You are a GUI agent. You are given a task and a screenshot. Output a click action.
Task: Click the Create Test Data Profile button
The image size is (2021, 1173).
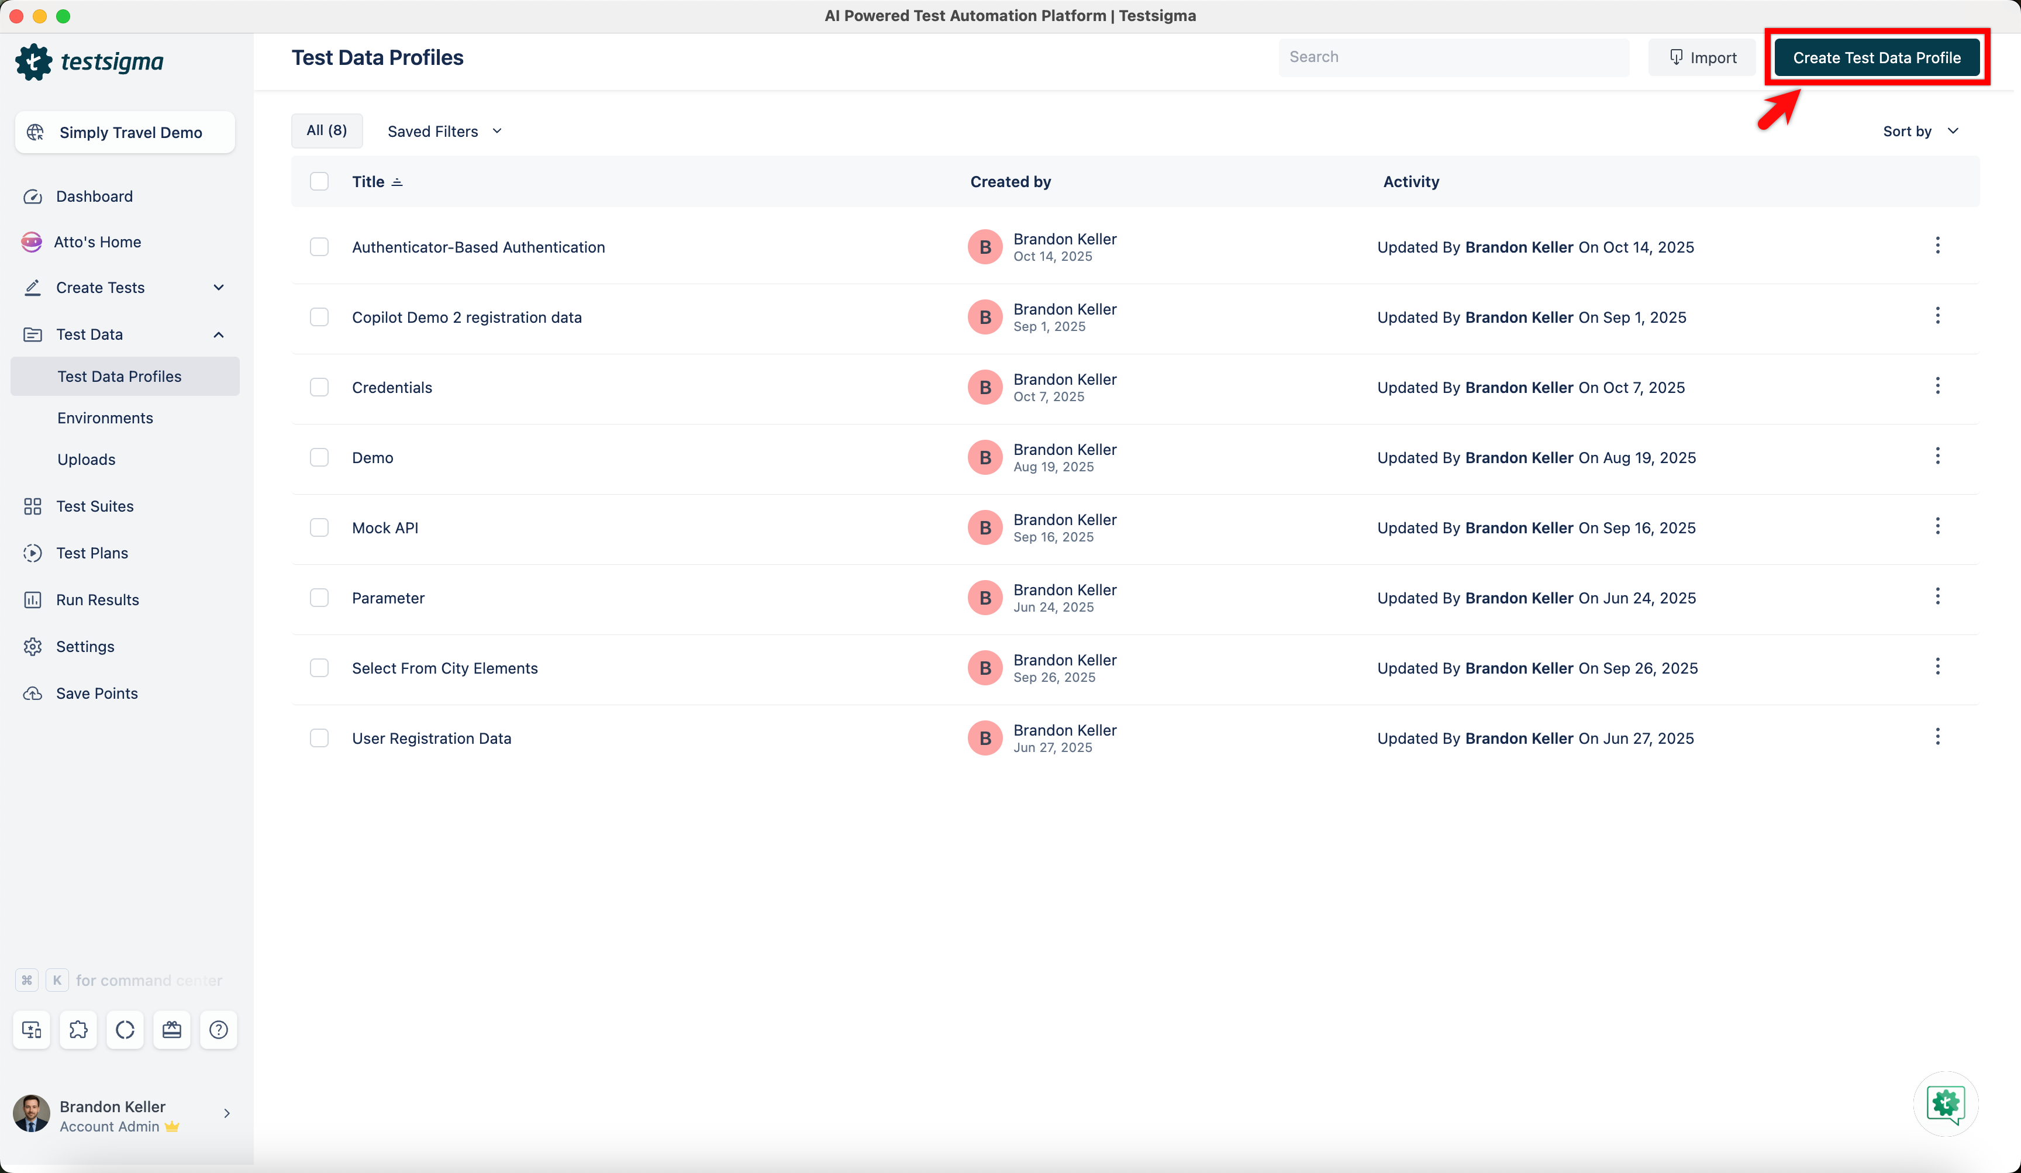click(x=1876, y=58)
